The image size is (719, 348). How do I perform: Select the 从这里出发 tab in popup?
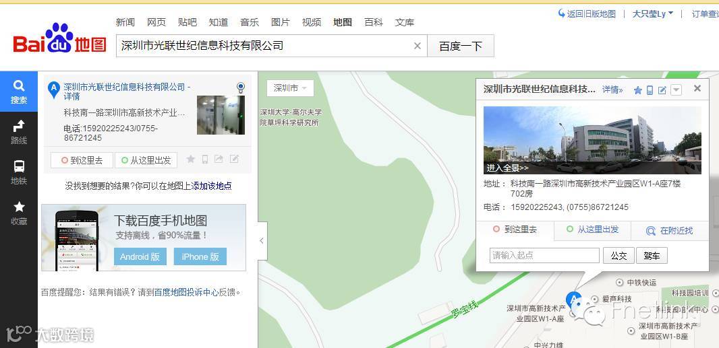(x=592, y=230)
